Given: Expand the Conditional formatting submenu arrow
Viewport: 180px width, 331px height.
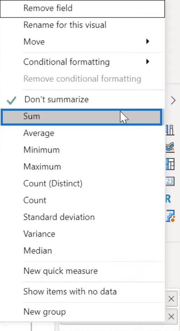Looking at the screenshot, I should pos(148,62).
